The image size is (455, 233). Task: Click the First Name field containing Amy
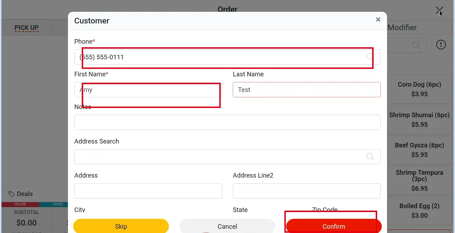[148, 90]
